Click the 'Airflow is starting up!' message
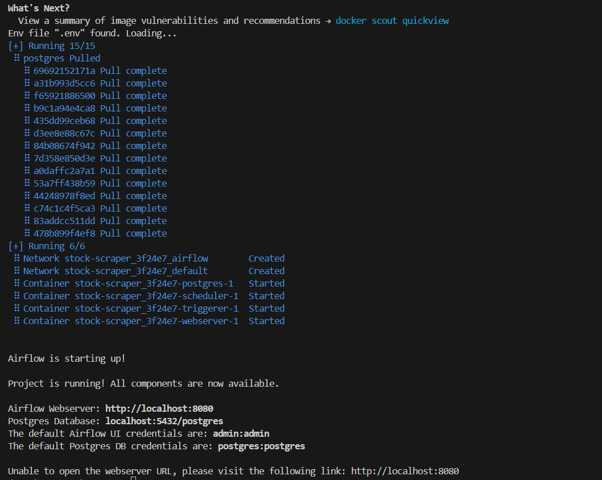Screen dimensions: 602x480 coord(67,359)
